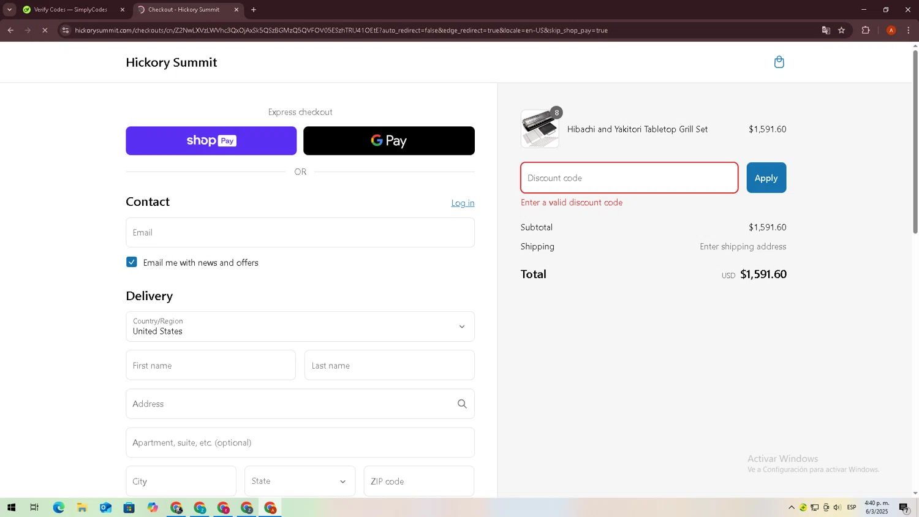Bookmark this page with the star

[842, 30]
